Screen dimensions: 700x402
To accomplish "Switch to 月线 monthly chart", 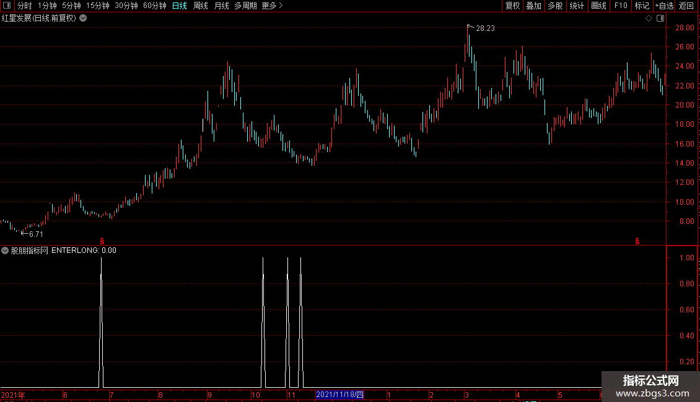I will click(221, 6).
